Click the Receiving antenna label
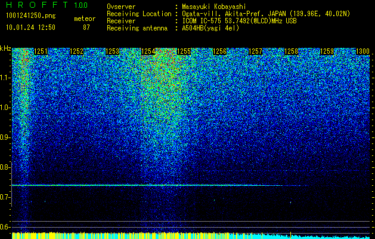 coord(137,28)
